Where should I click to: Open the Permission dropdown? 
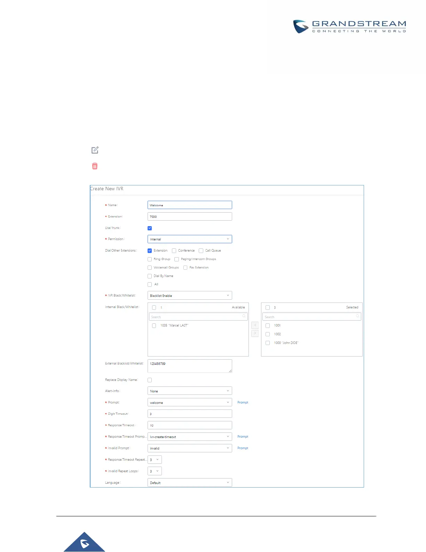pyautogui.click(x=190, y=239)
